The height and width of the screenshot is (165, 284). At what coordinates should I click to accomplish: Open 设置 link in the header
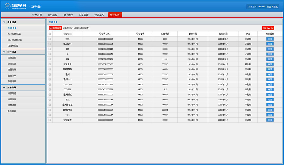pos(269,6)
